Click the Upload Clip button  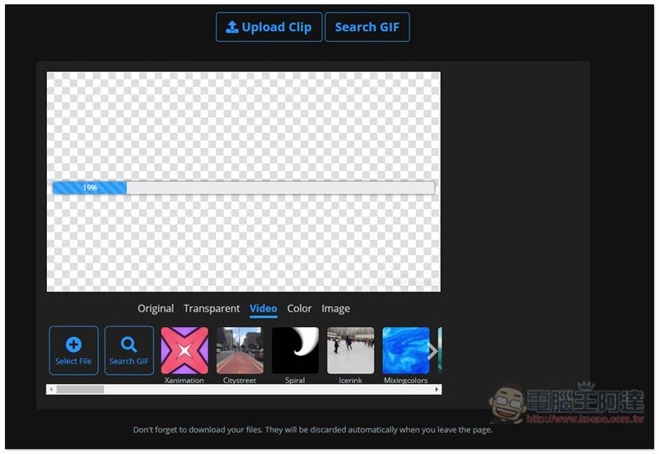coord(269,27)
